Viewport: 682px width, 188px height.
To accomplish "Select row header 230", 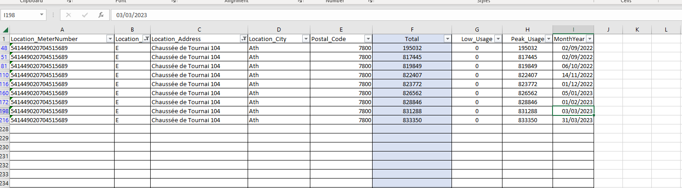I will 5,147.
